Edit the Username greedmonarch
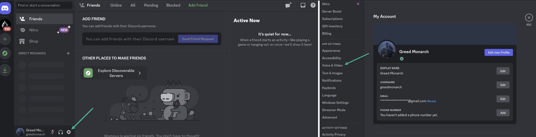This screenshot has width=536, height=137. (503, 85)
